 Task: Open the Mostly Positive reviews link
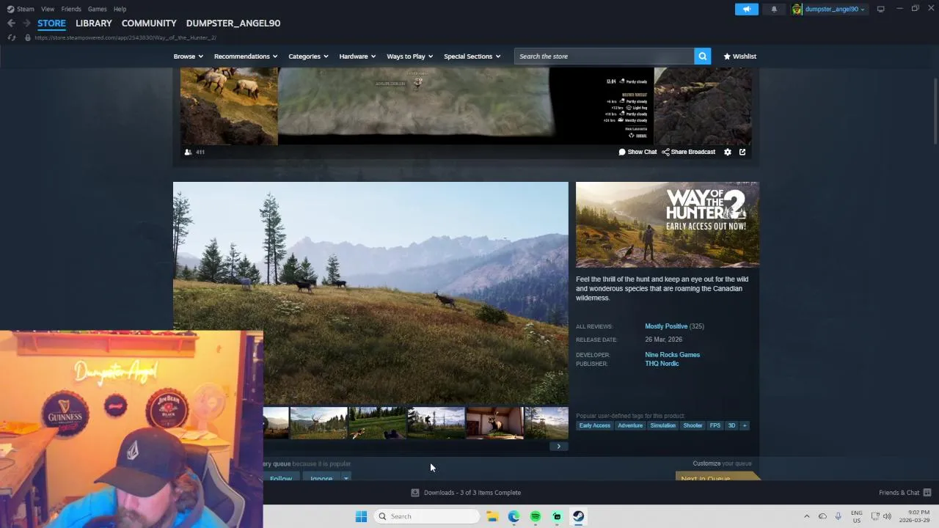coord(666,326)
